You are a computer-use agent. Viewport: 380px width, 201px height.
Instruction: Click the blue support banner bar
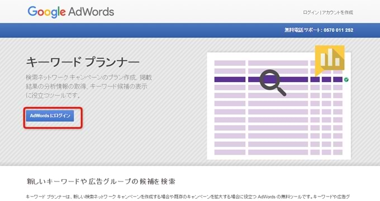pyautogui.click(x=190, y=30)
